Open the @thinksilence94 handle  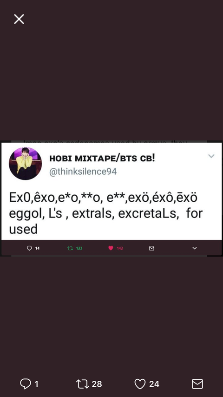pos(83,172)
